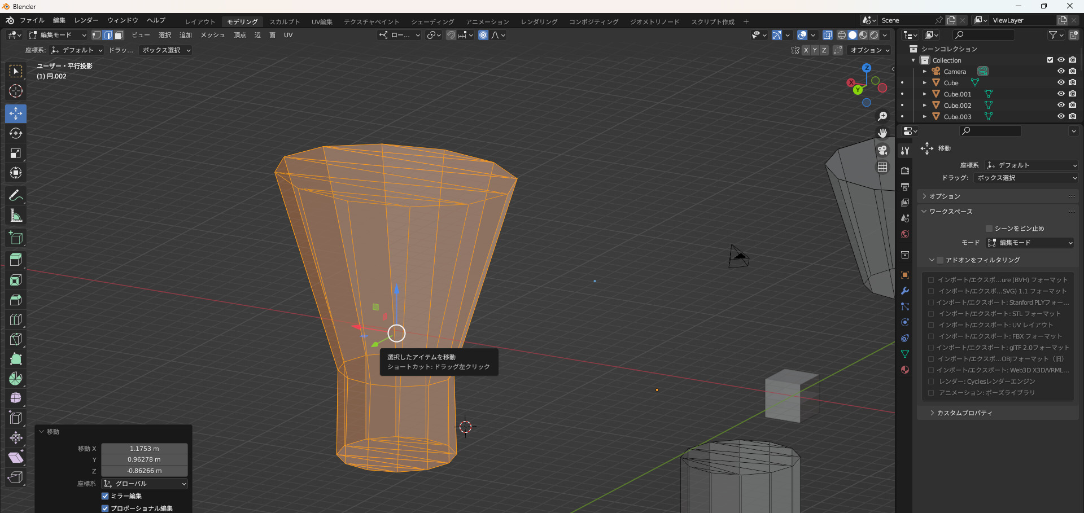This screenshot has height=513, width=1084.
Task: Uncheck the ミラー編集 checkbox
Action: click(x=105, y=496)
